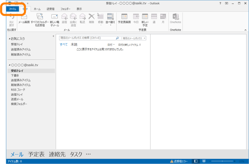Click the 新しい予定 icon
This screenshot has width=249, height=164.
point(145,20)
